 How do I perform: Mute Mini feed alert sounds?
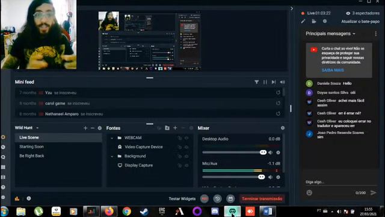pyautogui.click(x=282, y=82)
